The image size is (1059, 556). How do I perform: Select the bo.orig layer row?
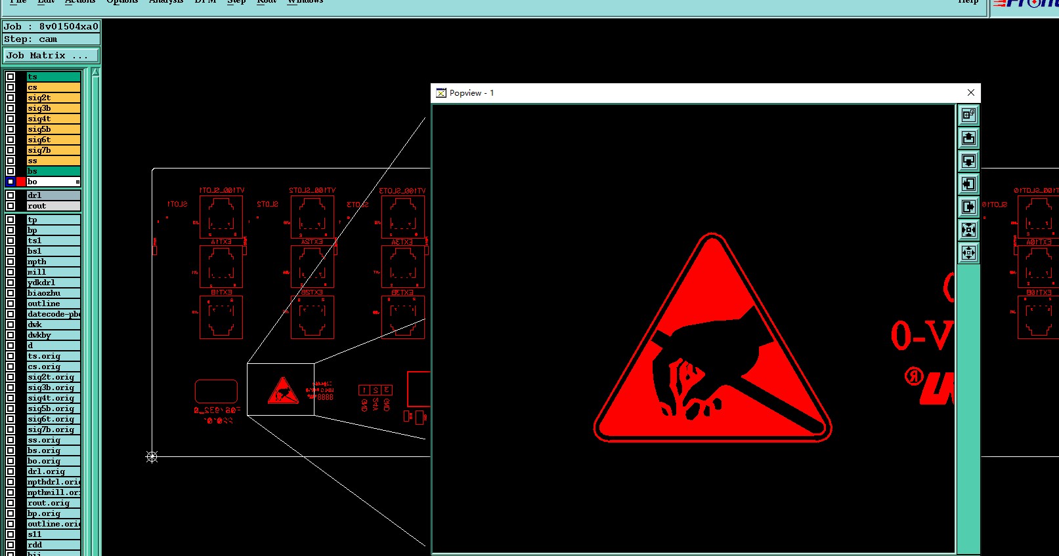click(53, 461)
